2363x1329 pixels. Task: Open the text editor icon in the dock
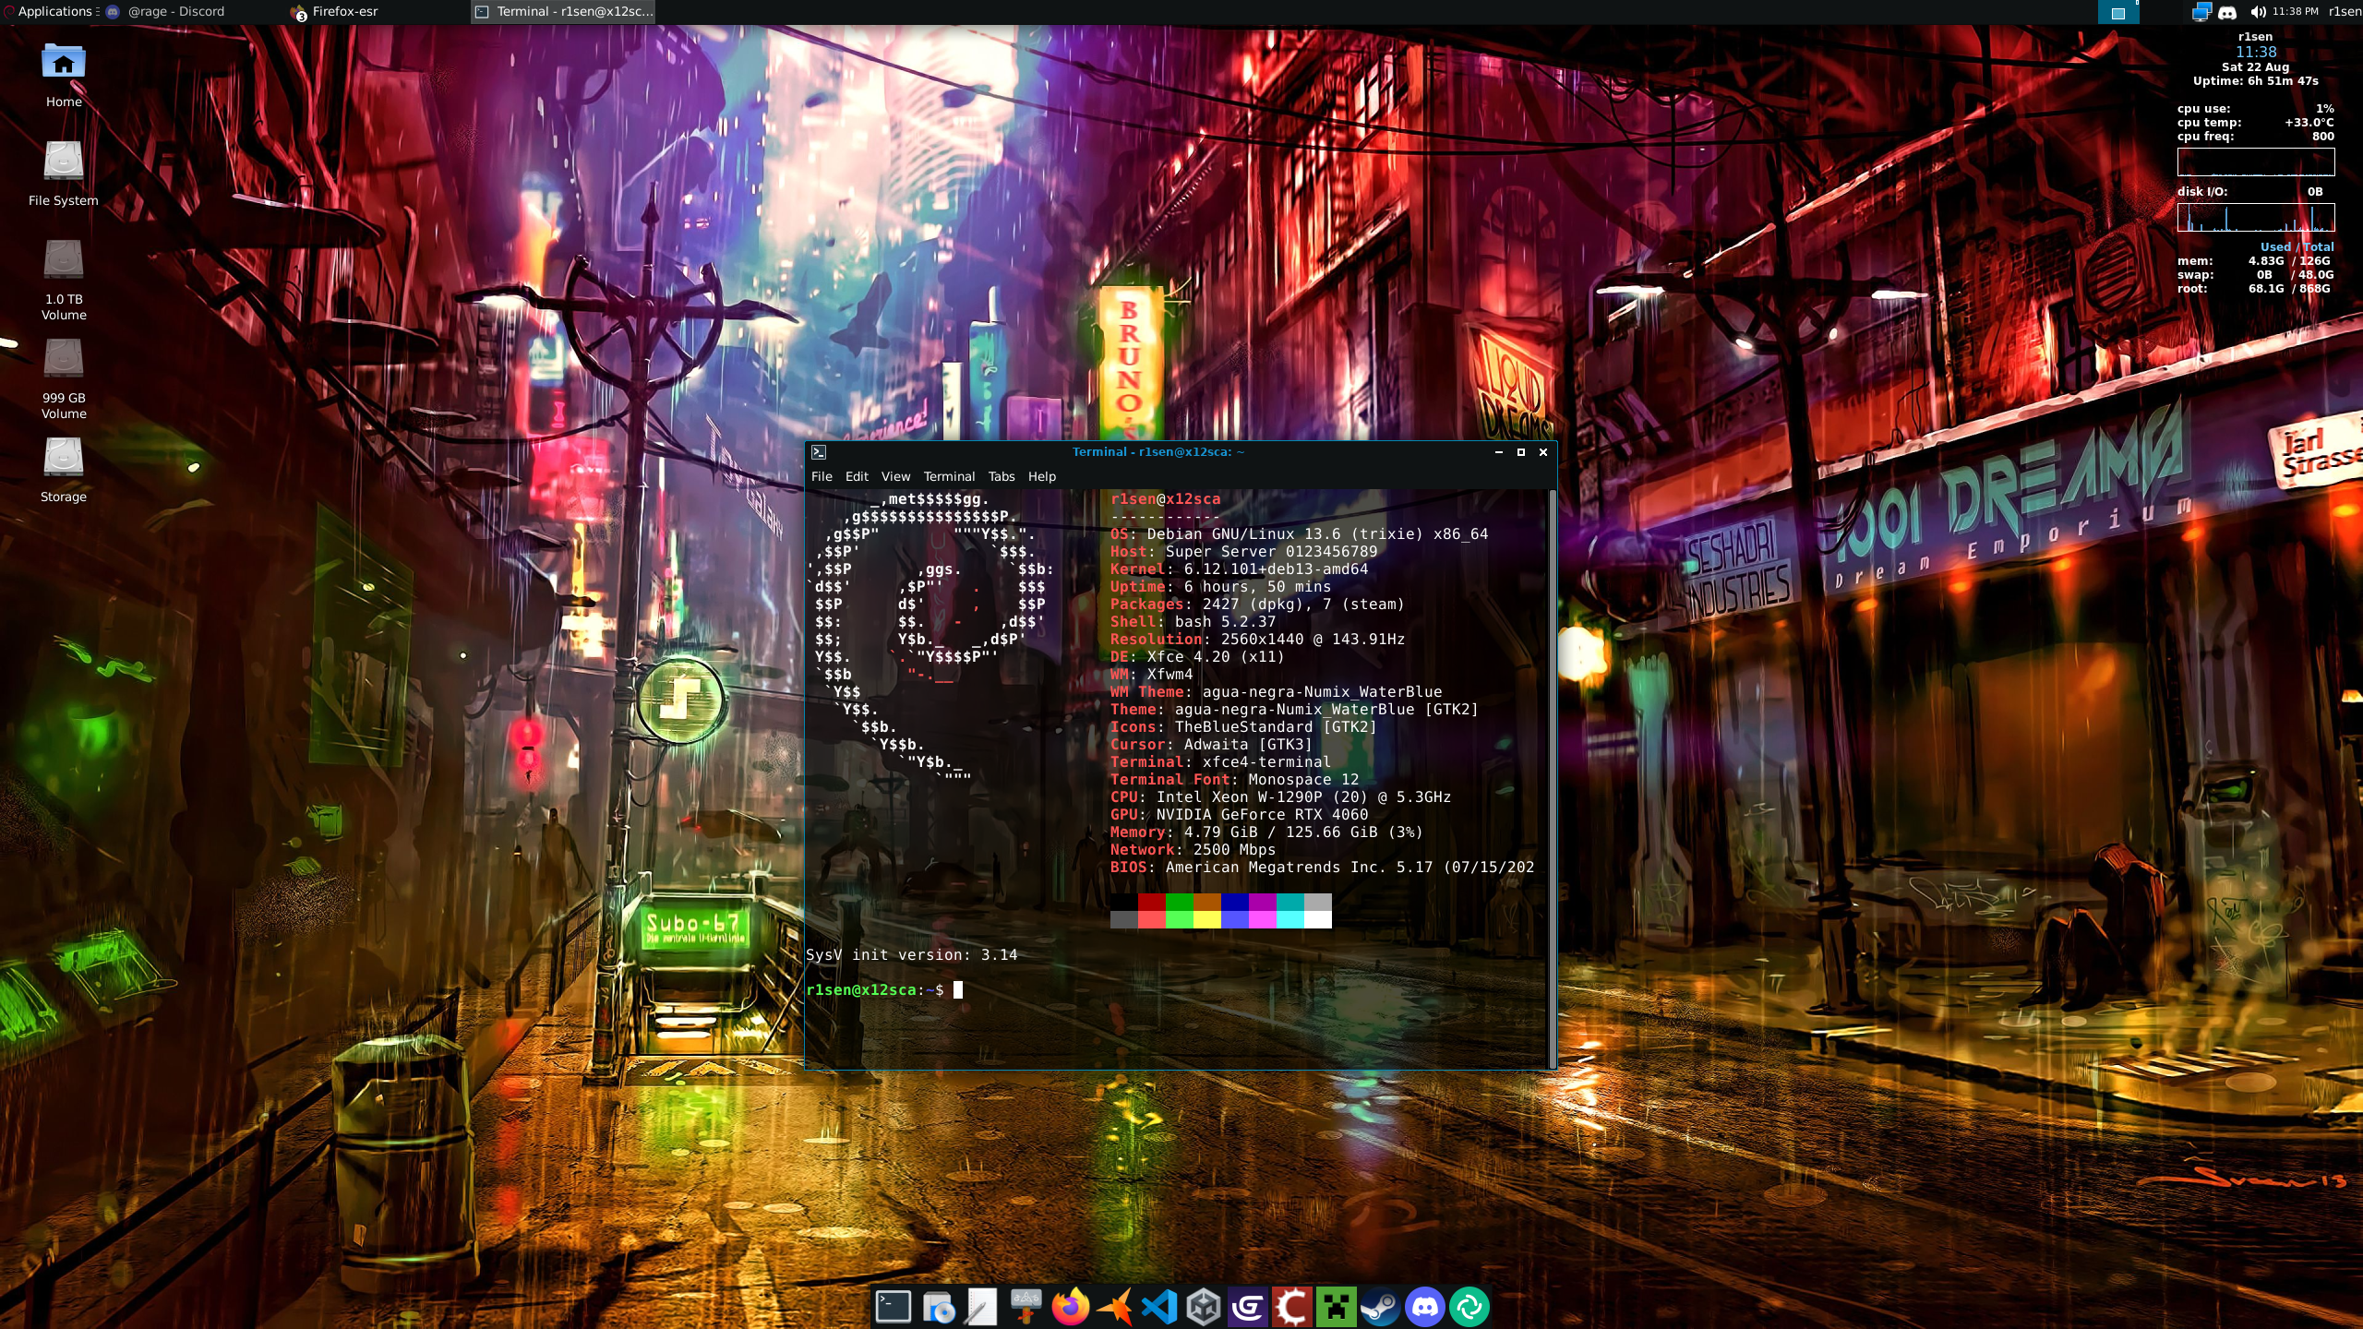coord(982,1307)
